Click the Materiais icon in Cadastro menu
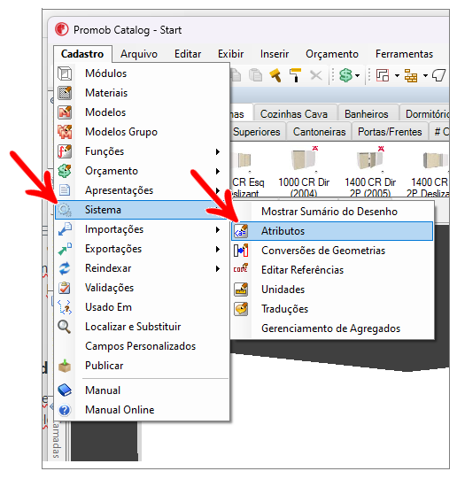 pyautogui.click(x=65, y=93)
